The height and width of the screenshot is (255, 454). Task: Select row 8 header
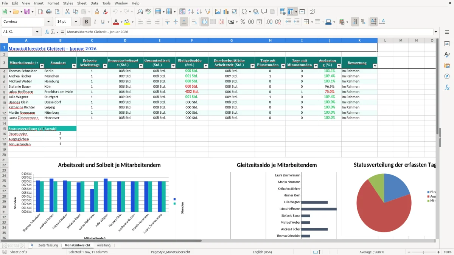[4, 92]
